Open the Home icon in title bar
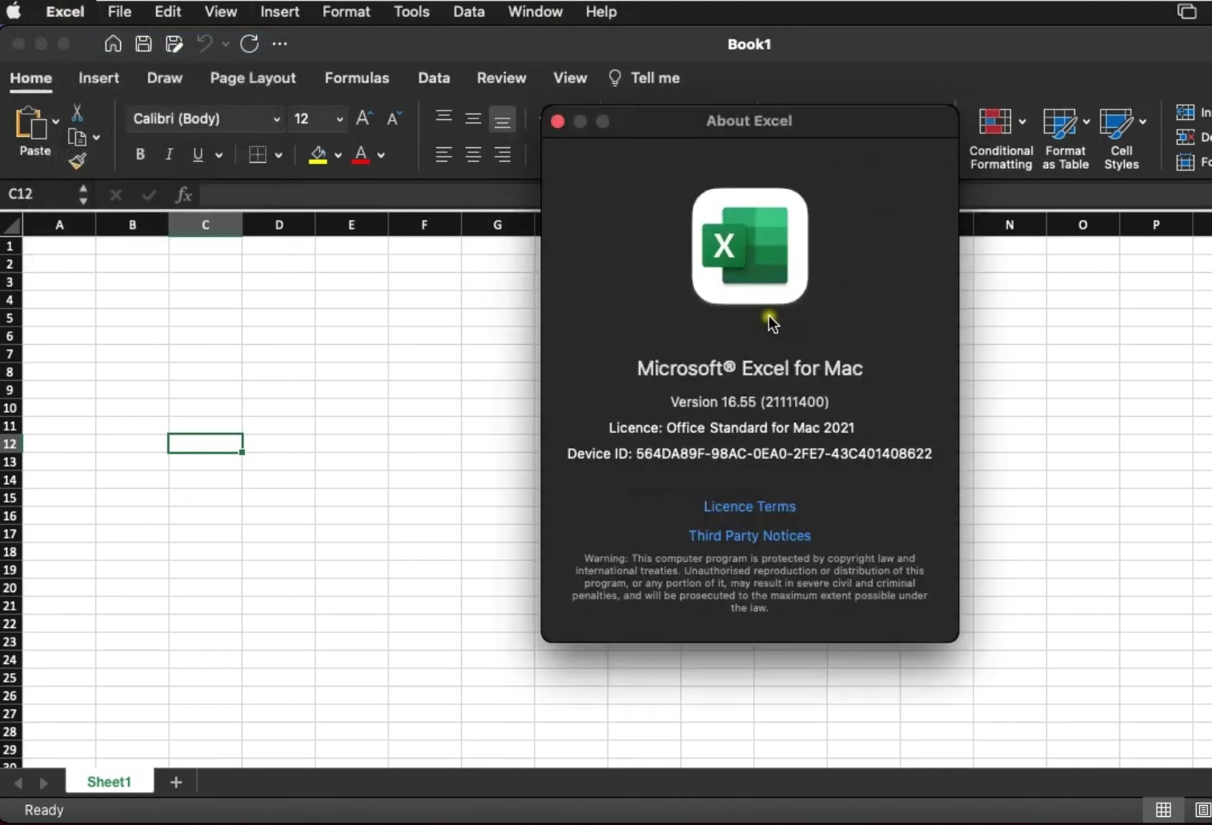 (113, 43)
